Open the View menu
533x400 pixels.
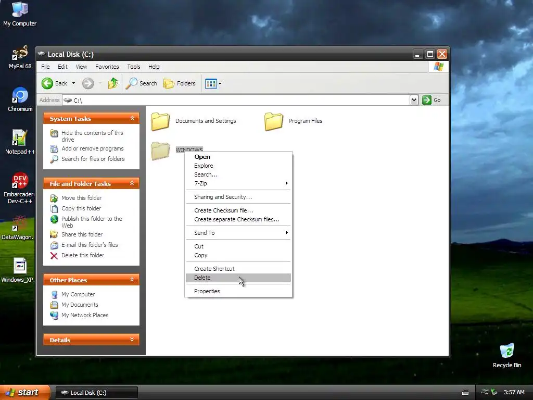(x=81, y=67)
